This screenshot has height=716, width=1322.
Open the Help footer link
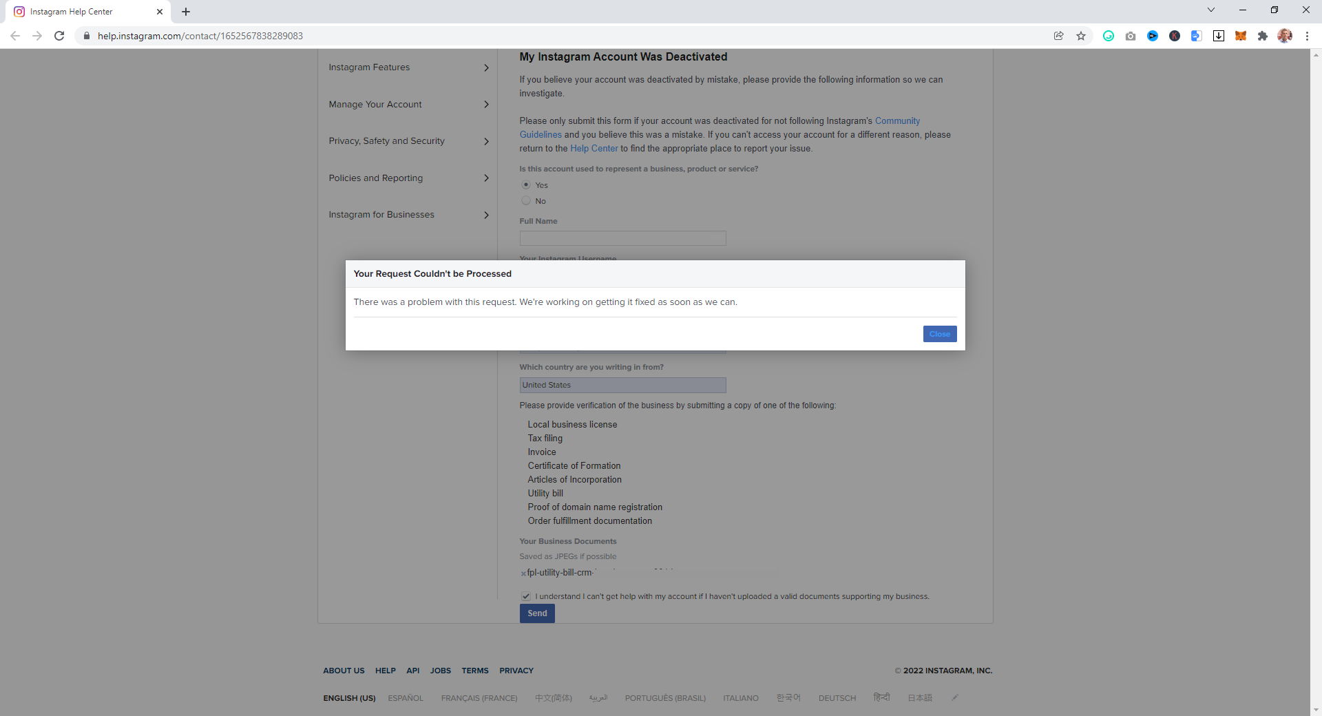386,671
